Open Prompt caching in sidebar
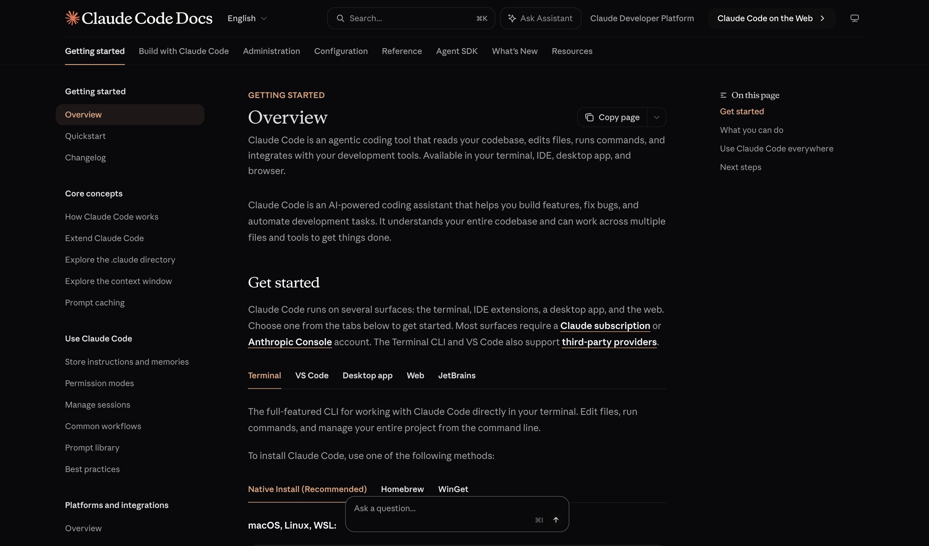 click(95, 303)
